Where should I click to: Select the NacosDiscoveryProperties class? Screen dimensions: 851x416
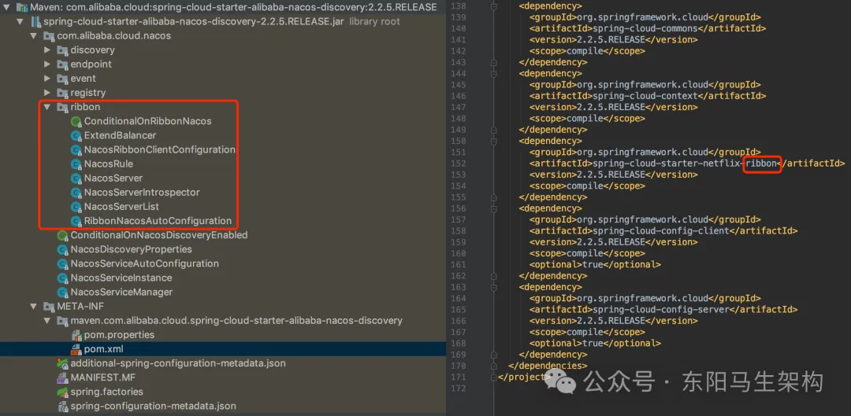(x=132, y=249)
